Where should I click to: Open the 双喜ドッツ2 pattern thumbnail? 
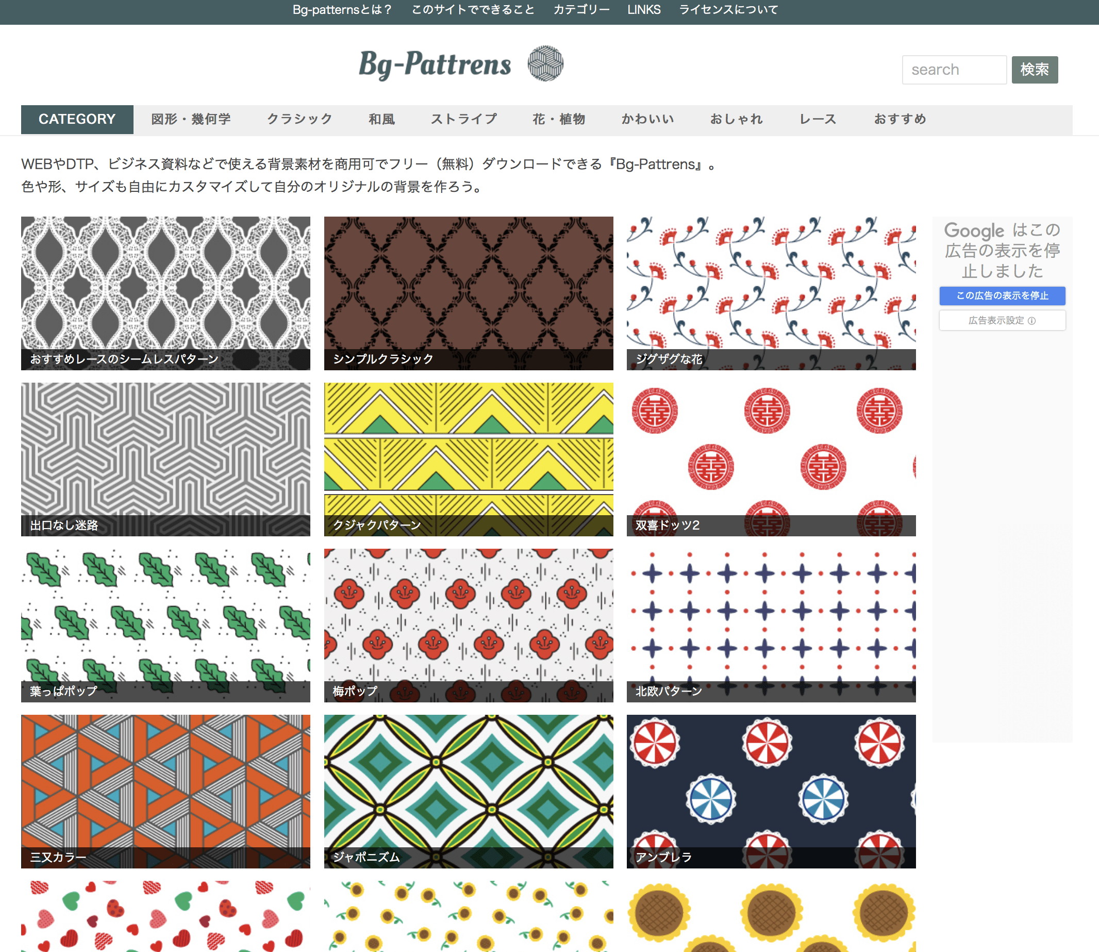coord(770,459)
